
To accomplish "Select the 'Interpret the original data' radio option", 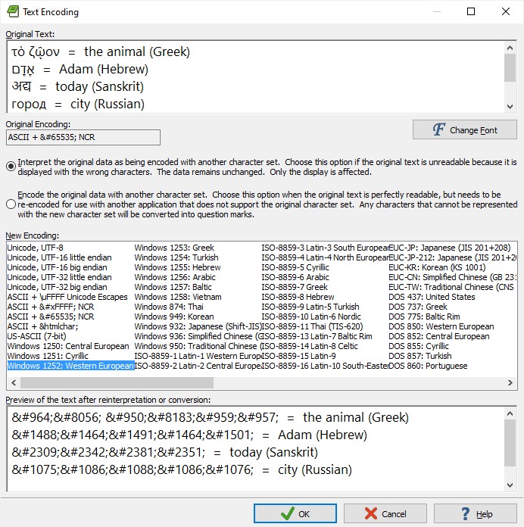I will [x=11, y=167].
